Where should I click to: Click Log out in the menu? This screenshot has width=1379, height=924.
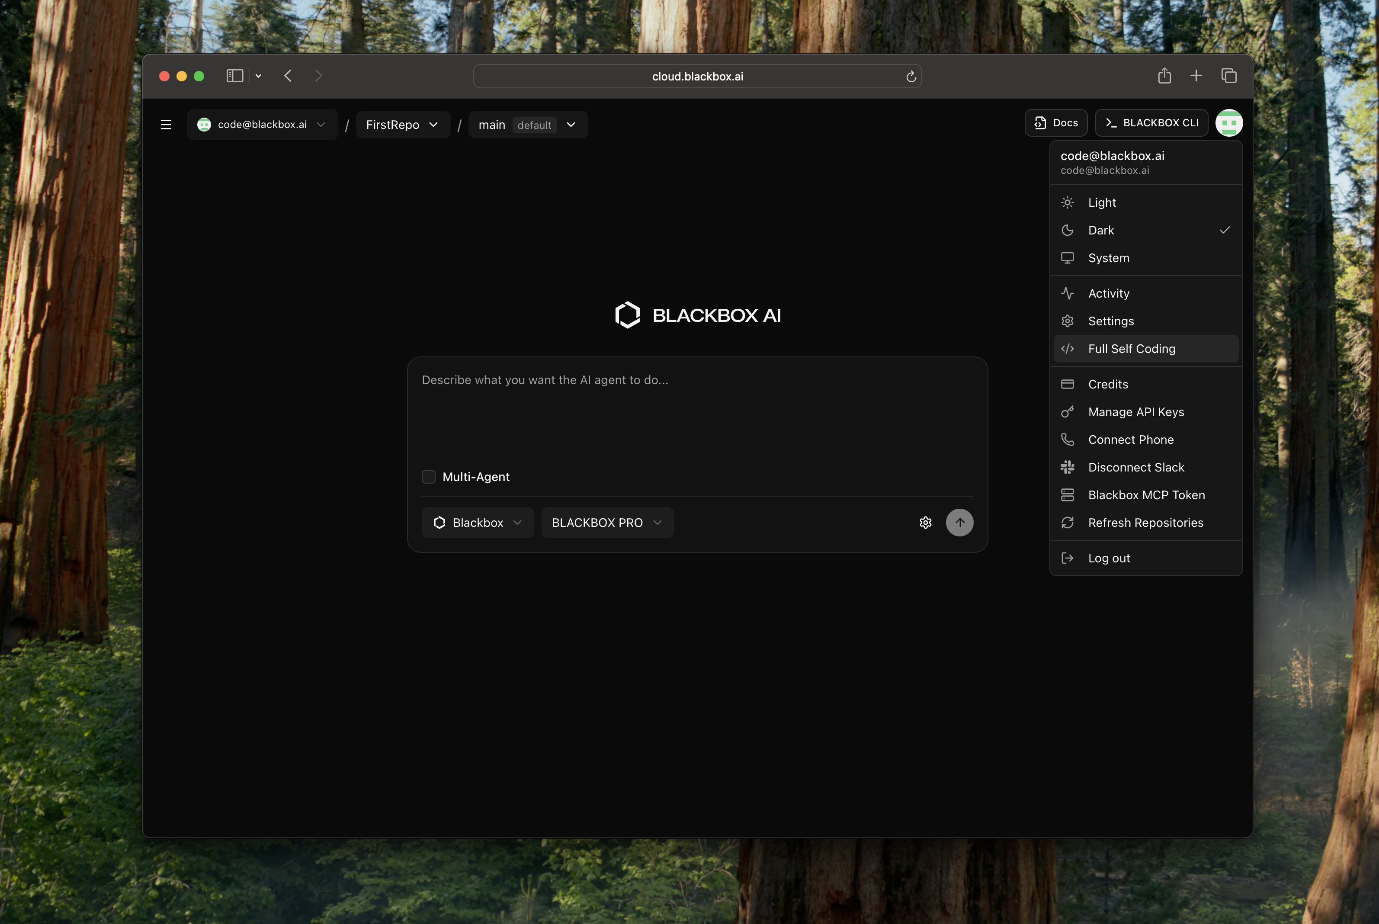tap(1109, 558)
